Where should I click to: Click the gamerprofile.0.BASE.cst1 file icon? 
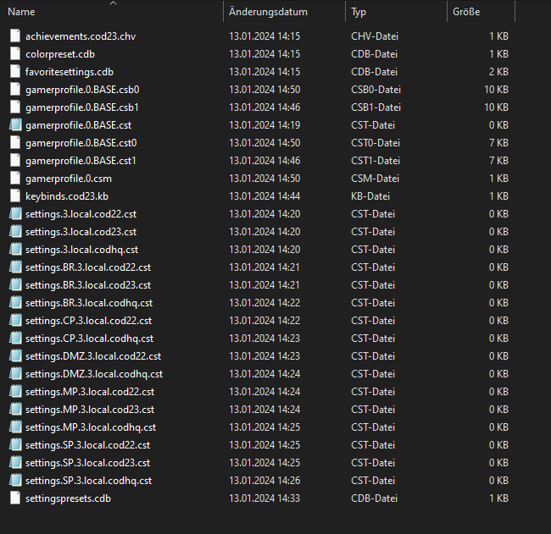point(15,161)
